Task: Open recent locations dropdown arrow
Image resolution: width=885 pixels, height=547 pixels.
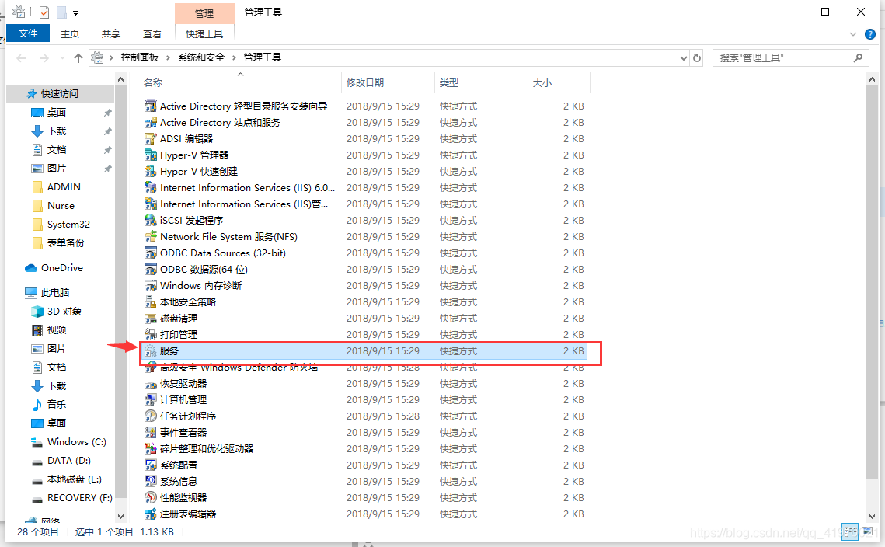Action: pos(62,57)
